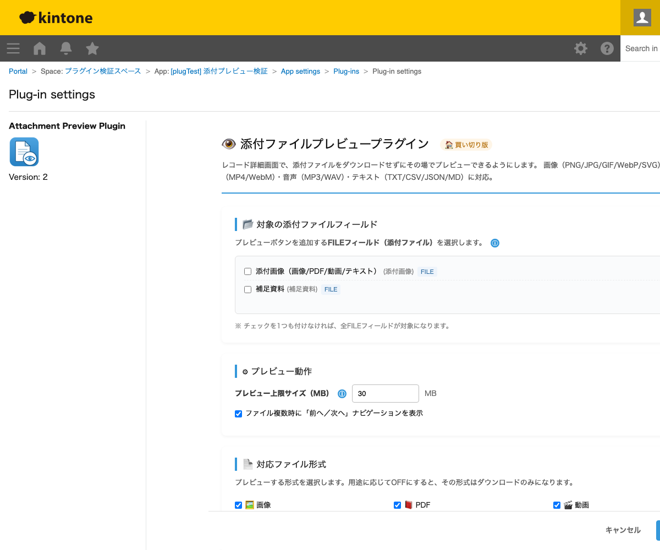Click info icon beside FILEフィールド description
Viewport: 660px width, 550px height.
click(x=495, y=243)
